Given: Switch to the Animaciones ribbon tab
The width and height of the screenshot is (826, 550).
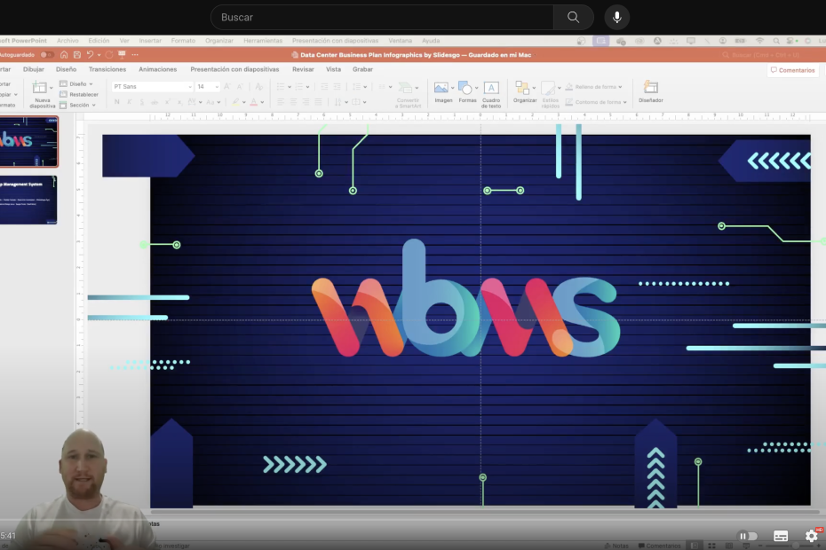Looking at the screenshot, I should click(x=157, y=69).
